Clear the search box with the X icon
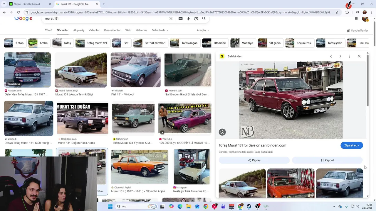The image size is (376, 211). [x=171, y=18]
